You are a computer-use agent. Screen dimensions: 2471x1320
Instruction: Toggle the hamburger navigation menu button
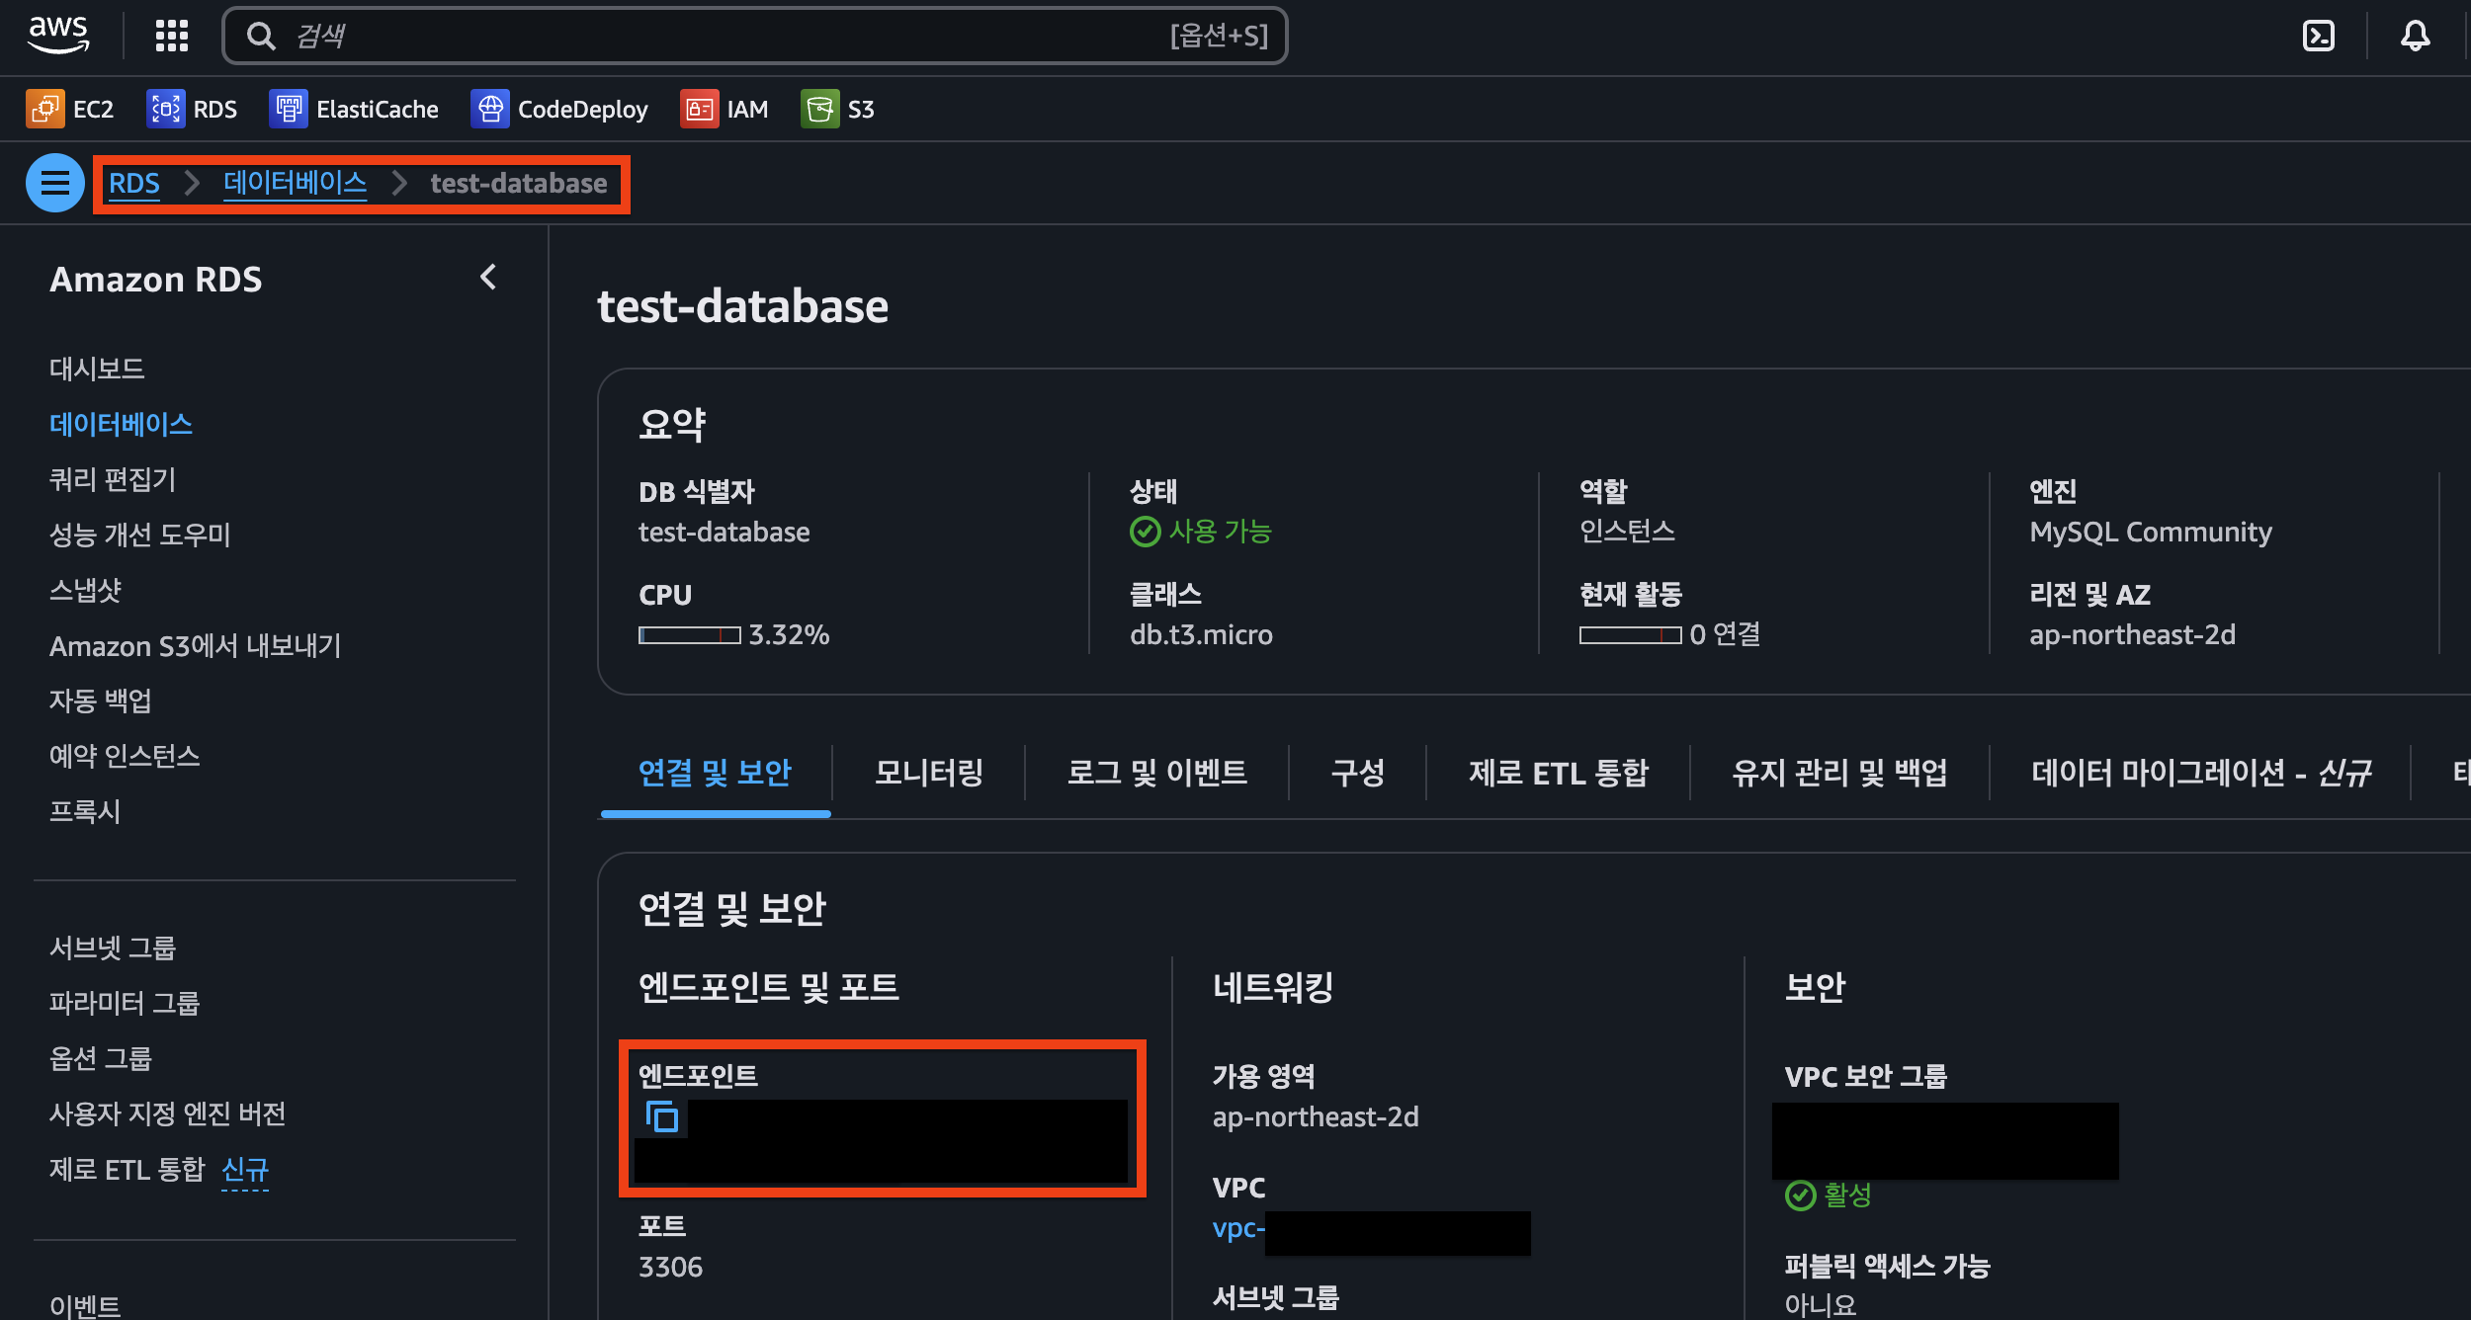54,183
